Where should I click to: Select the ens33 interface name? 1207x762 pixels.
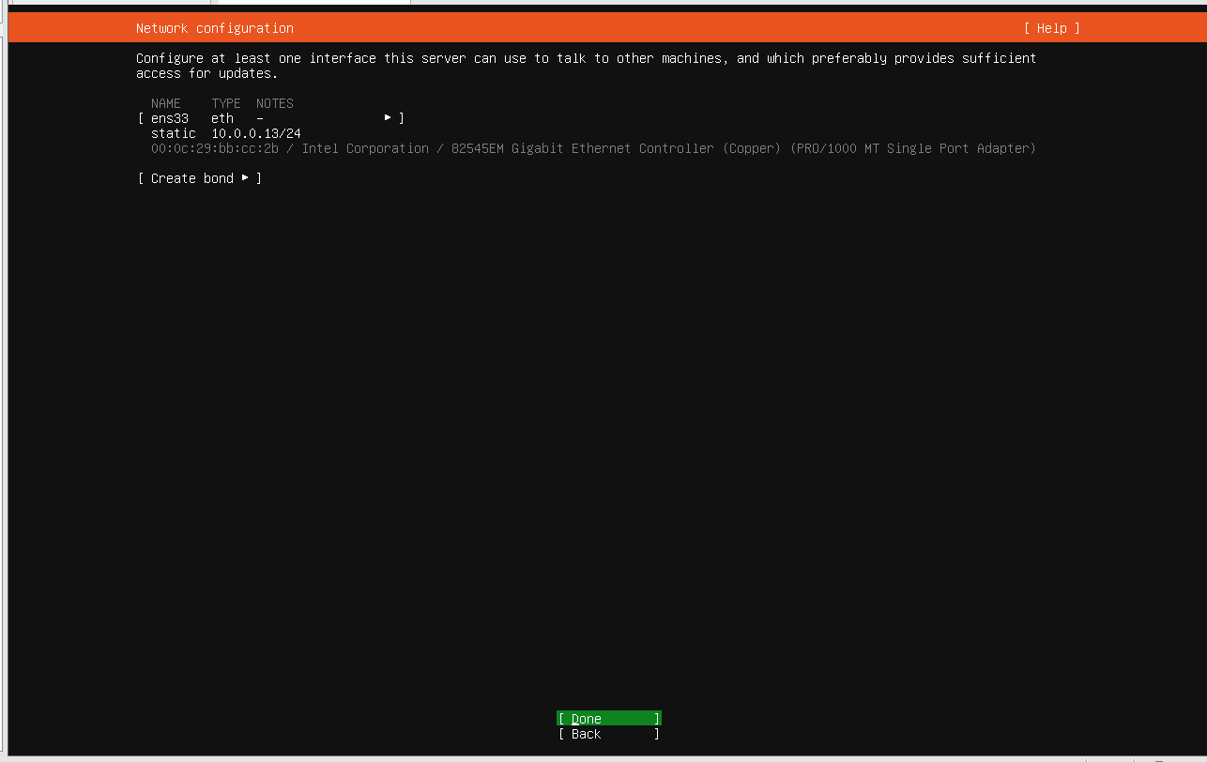pos(170,118)
